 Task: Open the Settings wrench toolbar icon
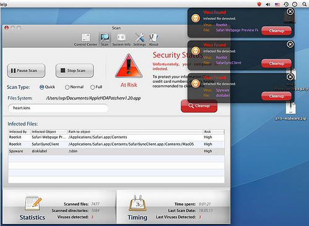140,40
